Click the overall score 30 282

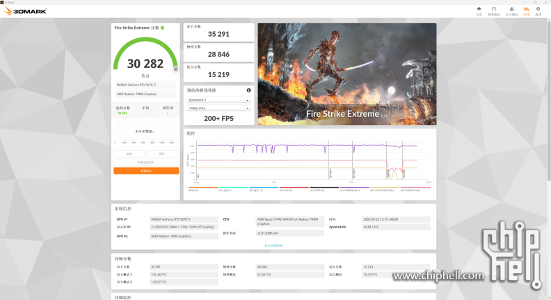click(145, 63)
